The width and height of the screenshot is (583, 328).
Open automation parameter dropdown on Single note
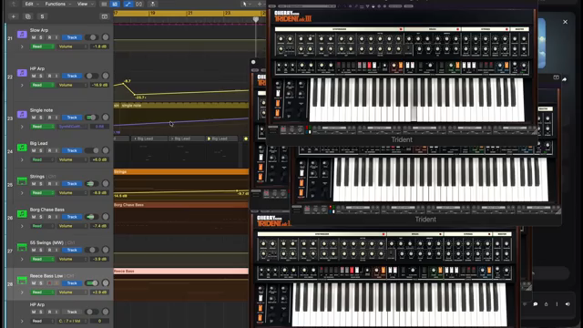(x=72, y=127)
